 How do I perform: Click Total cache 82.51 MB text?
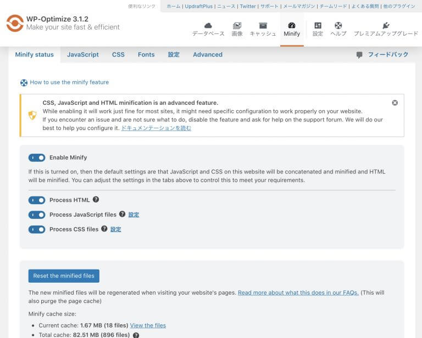coord(84,335)
